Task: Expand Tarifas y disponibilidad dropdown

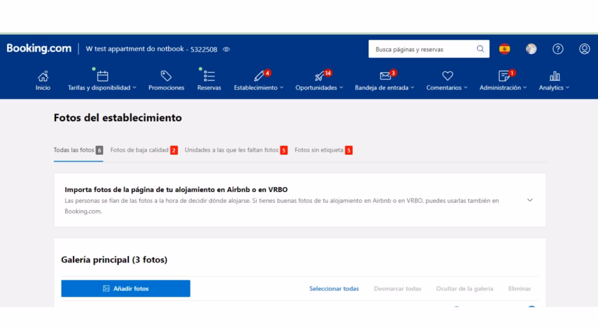Action: pyautogui.click(x=102, y=81)
